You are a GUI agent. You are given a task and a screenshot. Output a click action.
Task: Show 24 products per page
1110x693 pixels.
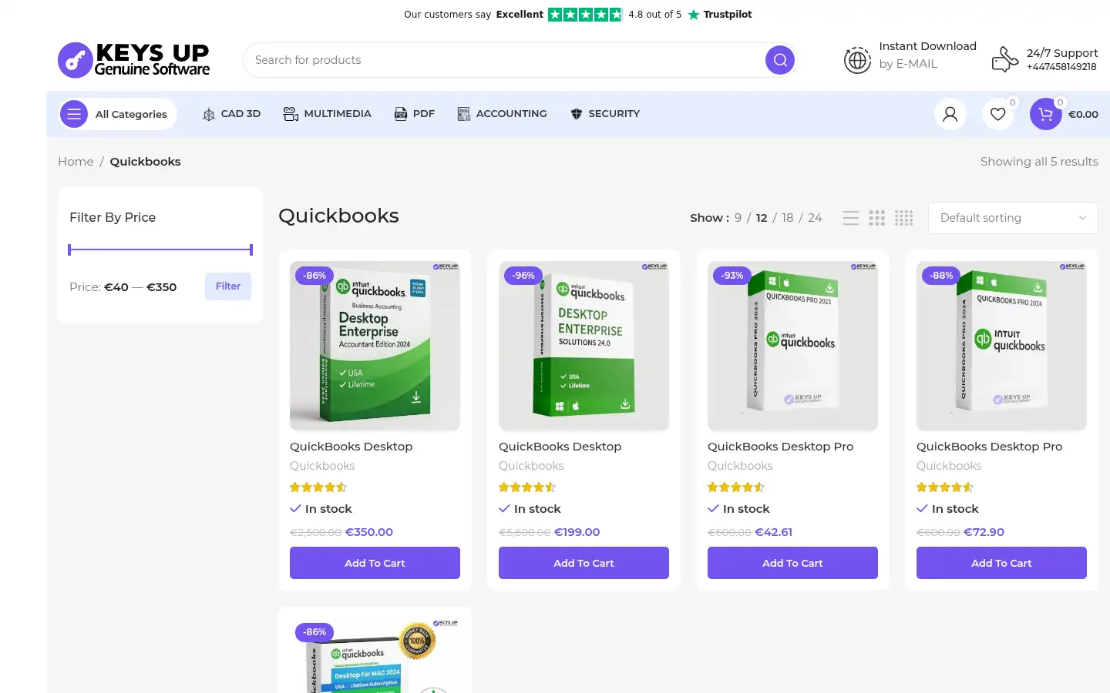[x=815, y=218]
